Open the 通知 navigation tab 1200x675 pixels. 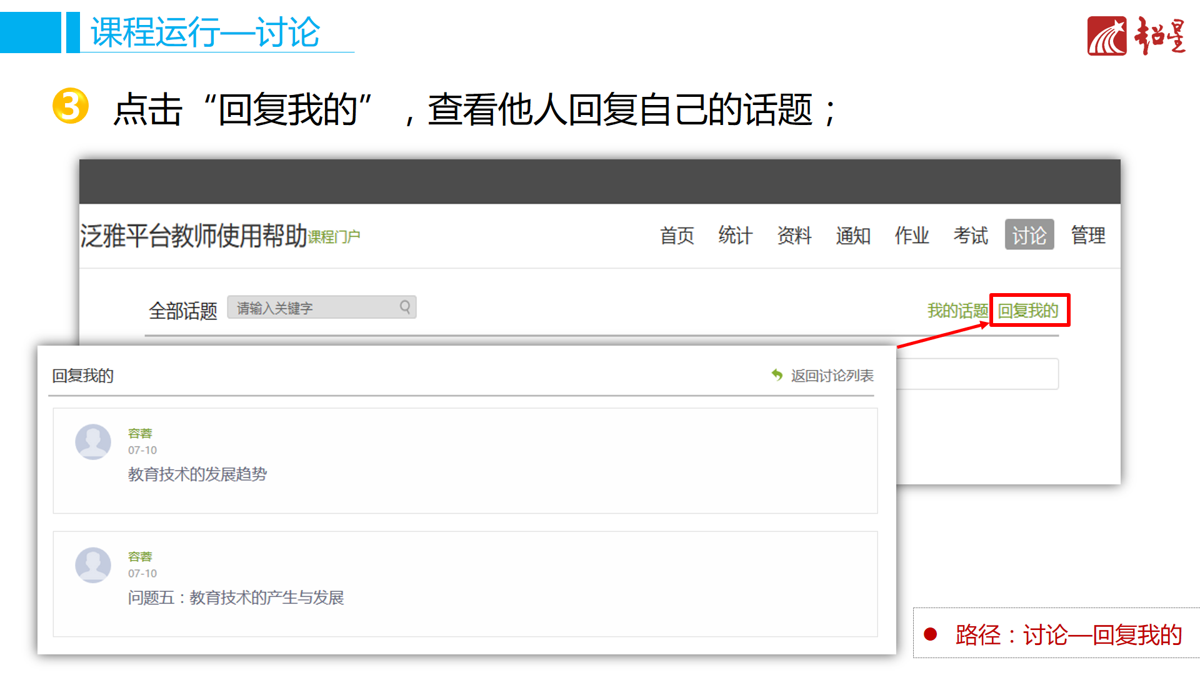[852, 236]
